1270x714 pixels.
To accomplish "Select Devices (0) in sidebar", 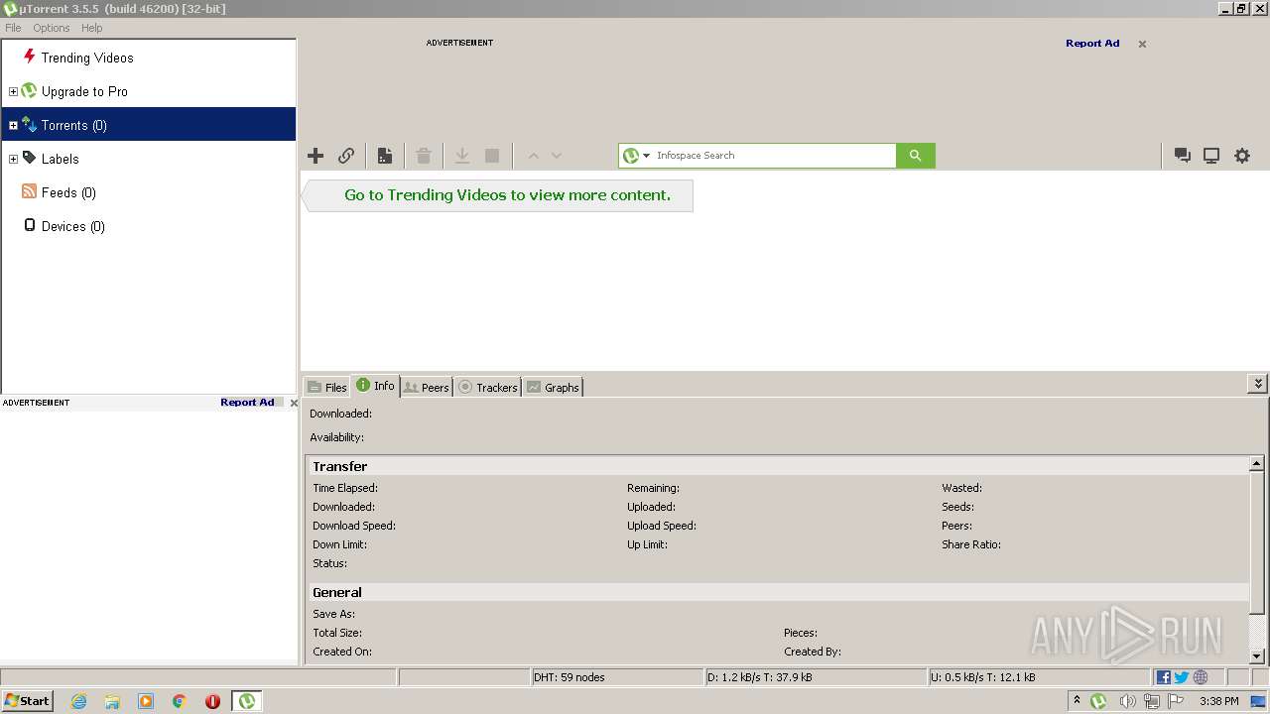I will click(x=73, y=226).
